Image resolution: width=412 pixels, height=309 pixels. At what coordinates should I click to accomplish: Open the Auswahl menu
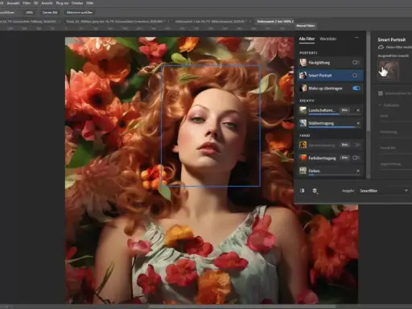click(x=13, y=3)
